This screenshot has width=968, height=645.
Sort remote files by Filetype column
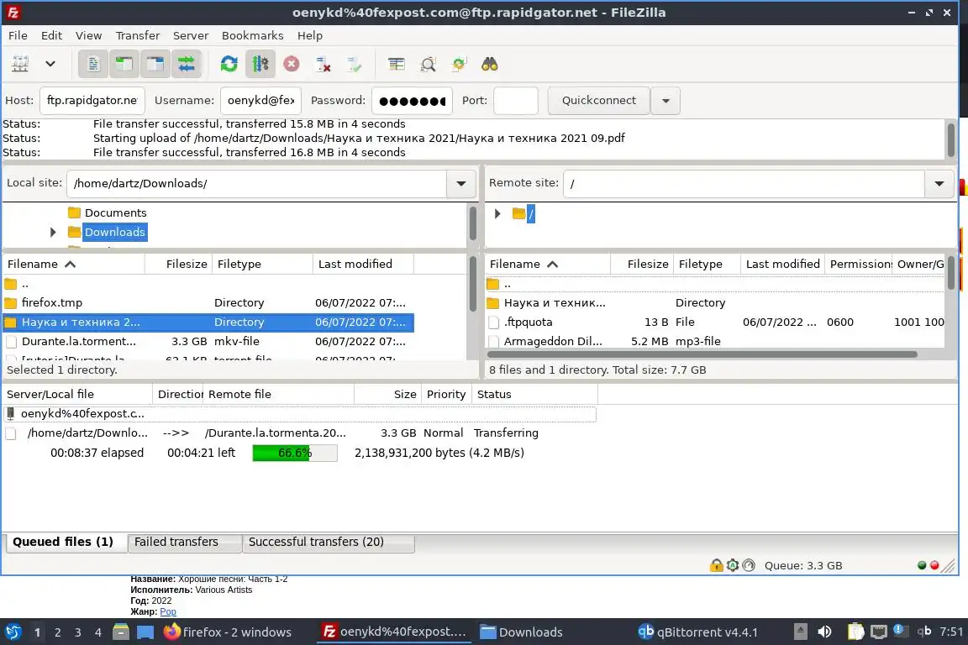[707, 264]
